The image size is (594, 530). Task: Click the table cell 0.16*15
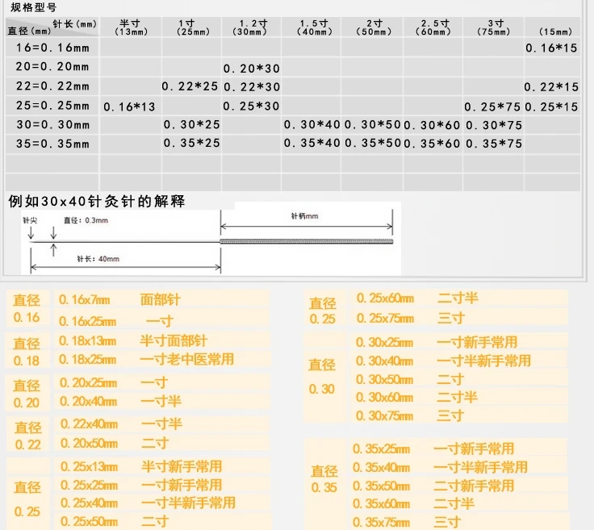tap(551, 48)
